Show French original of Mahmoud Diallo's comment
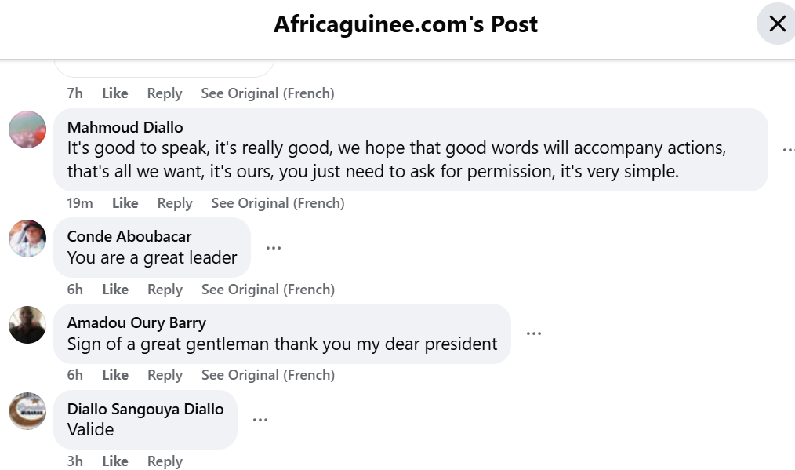Screen dimensions: 795x470 tap(278, 203)
